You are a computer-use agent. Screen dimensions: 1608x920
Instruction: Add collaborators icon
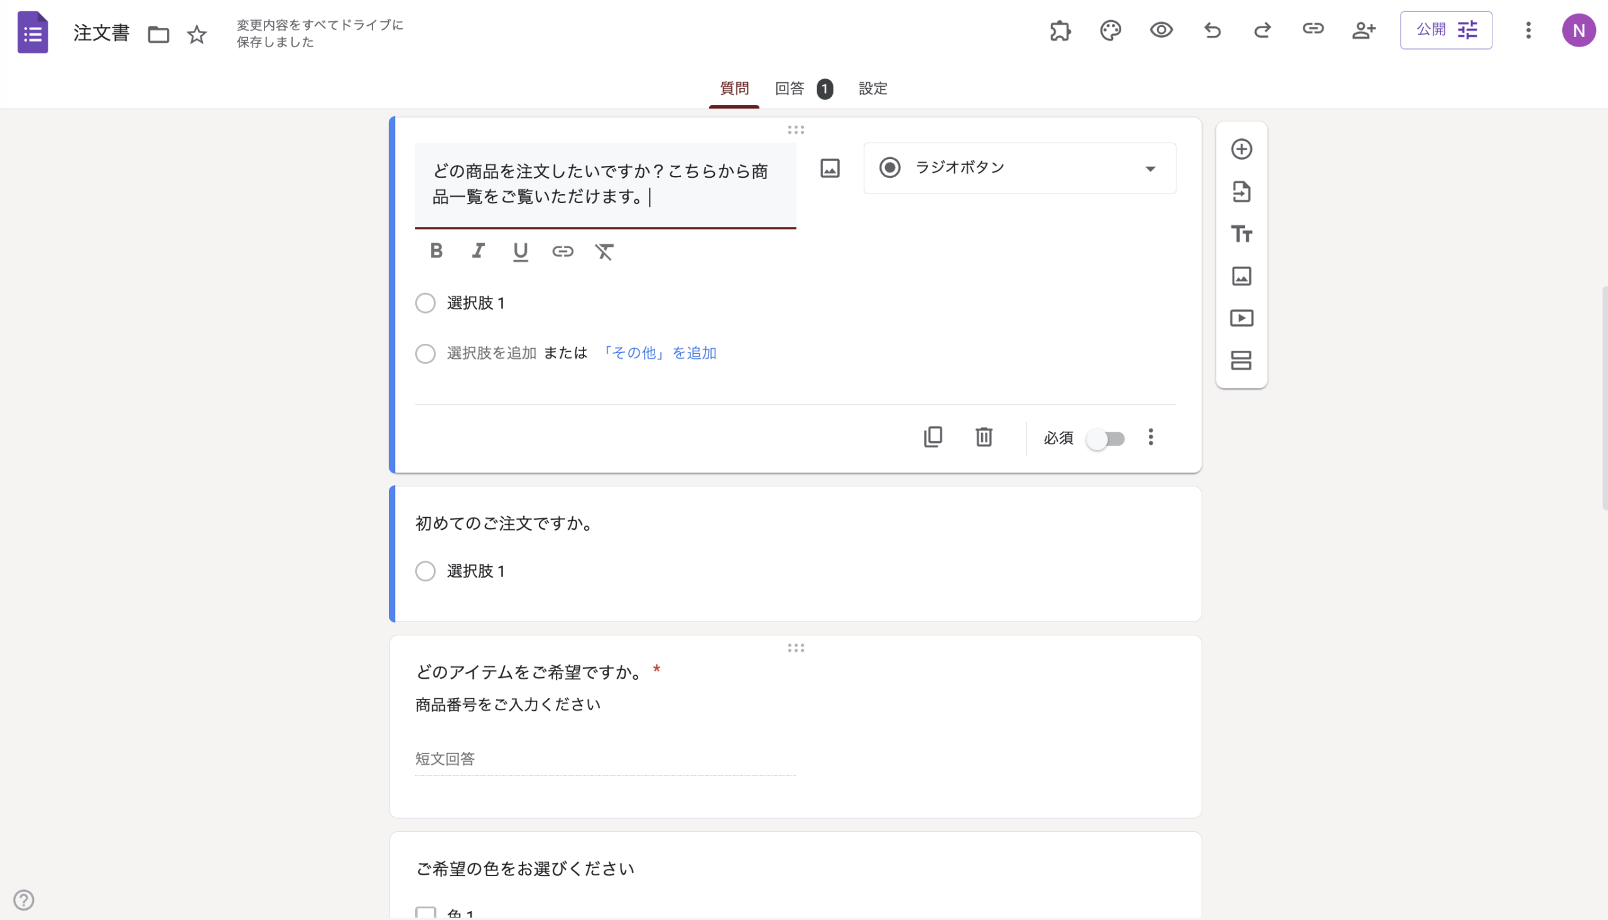pos(1364,30)
